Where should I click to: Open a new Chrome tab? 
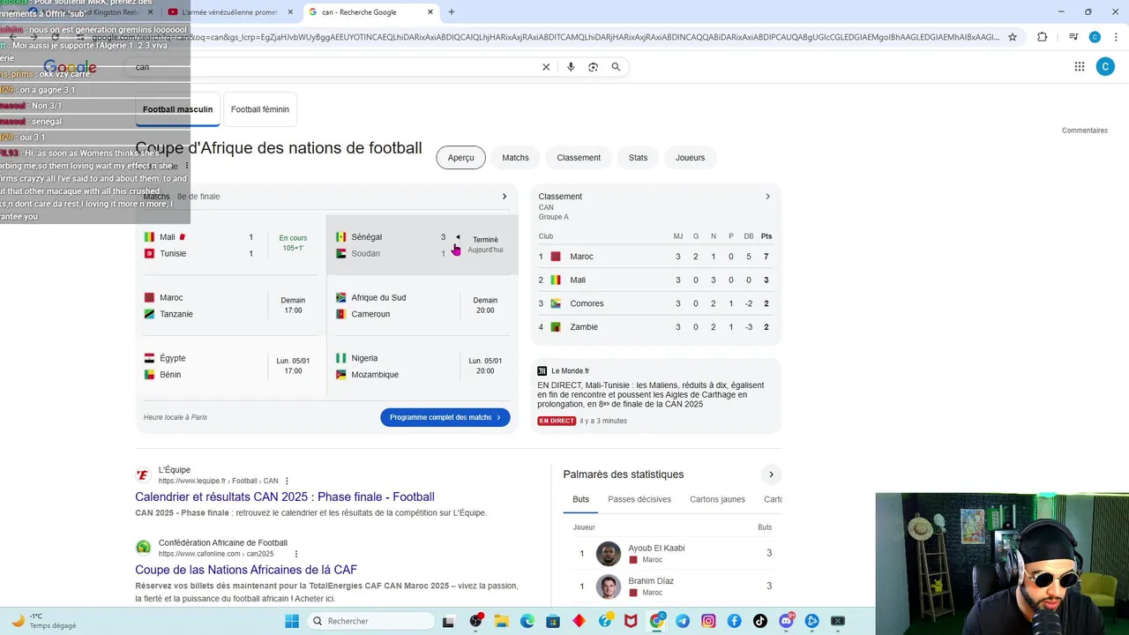[452, 12]
